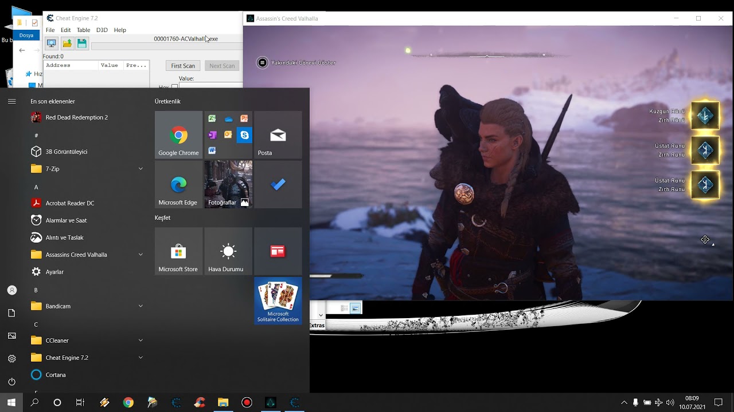Viewport: 734px width, 412px height.
Task: Open the Microsoft To Do checkmark tile
Action: pyautogui.click(x=278, y=184)
